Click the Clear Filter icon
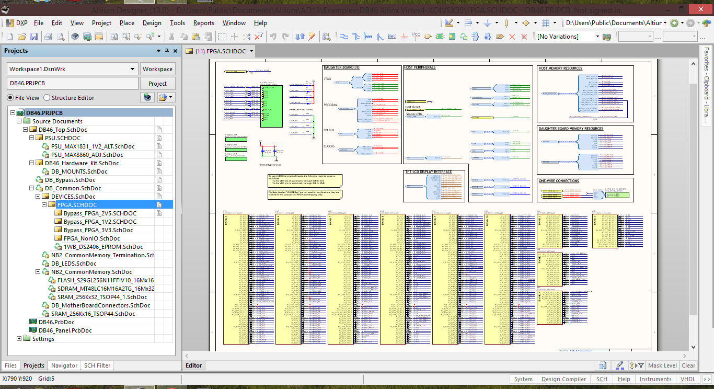This screenshot has height=389, width=714. coord(259,37)
